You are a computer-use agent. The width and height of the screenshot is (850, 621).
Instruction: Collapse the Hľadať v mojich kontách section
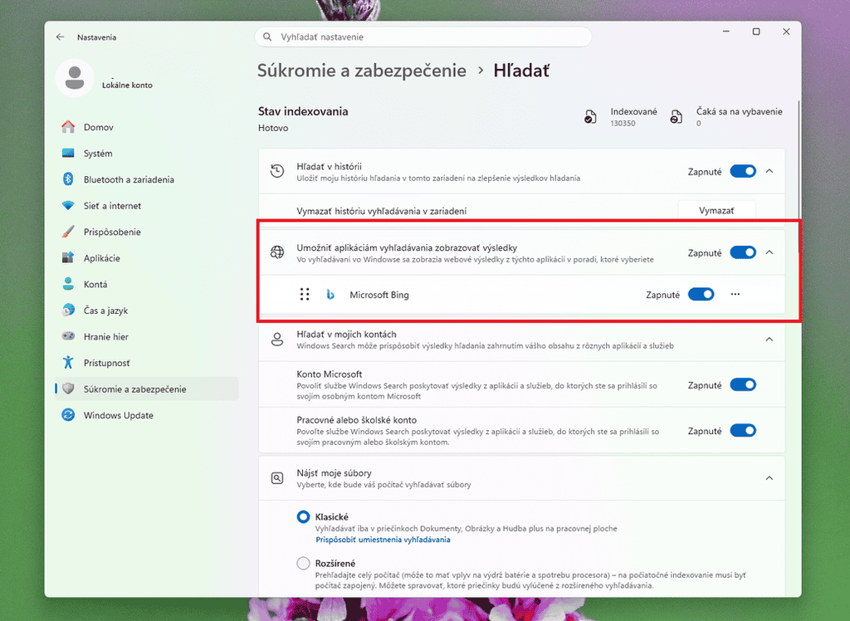[x=769, y=340]
